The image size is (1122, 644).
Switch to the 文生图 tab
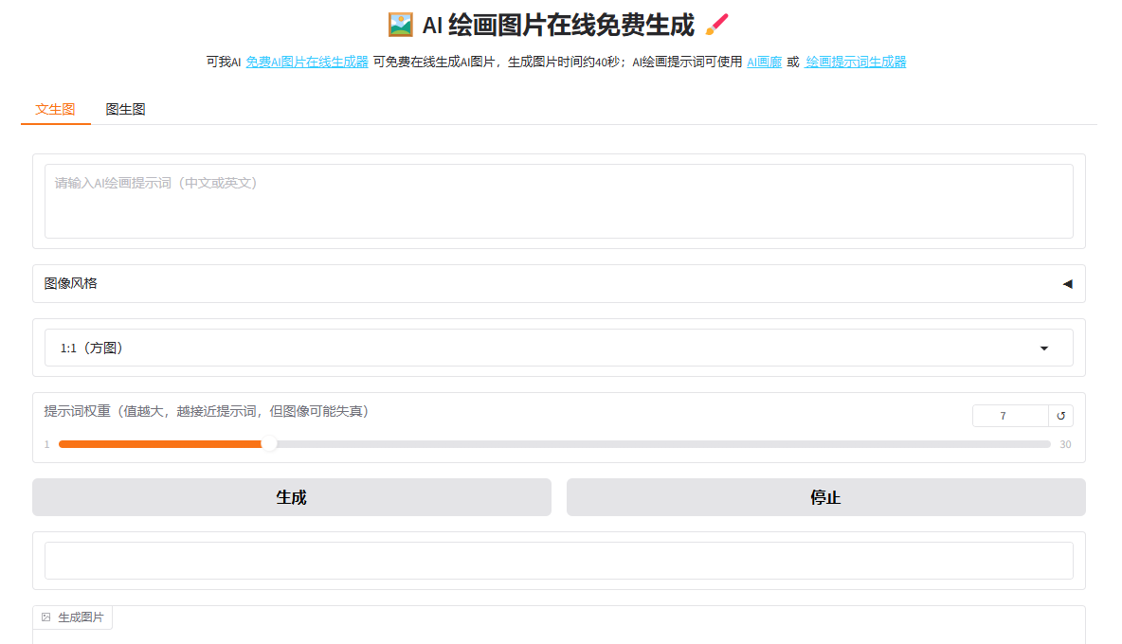click(x=55, y=109)
